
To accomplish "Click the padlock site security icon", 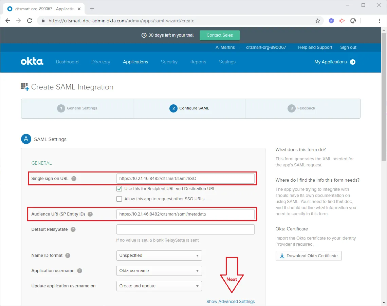I will point(43,21).
